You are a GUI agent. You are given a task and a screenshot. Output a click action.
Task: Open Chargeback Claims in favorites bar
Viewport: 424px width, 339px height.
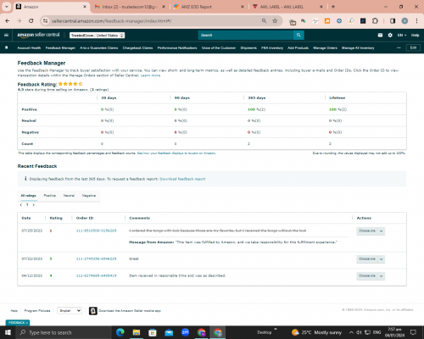tap(137, 48)
